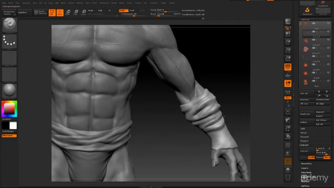Open the Zplugin menu
This screenshot has height=188, width=334.
(x=163, y=3)
